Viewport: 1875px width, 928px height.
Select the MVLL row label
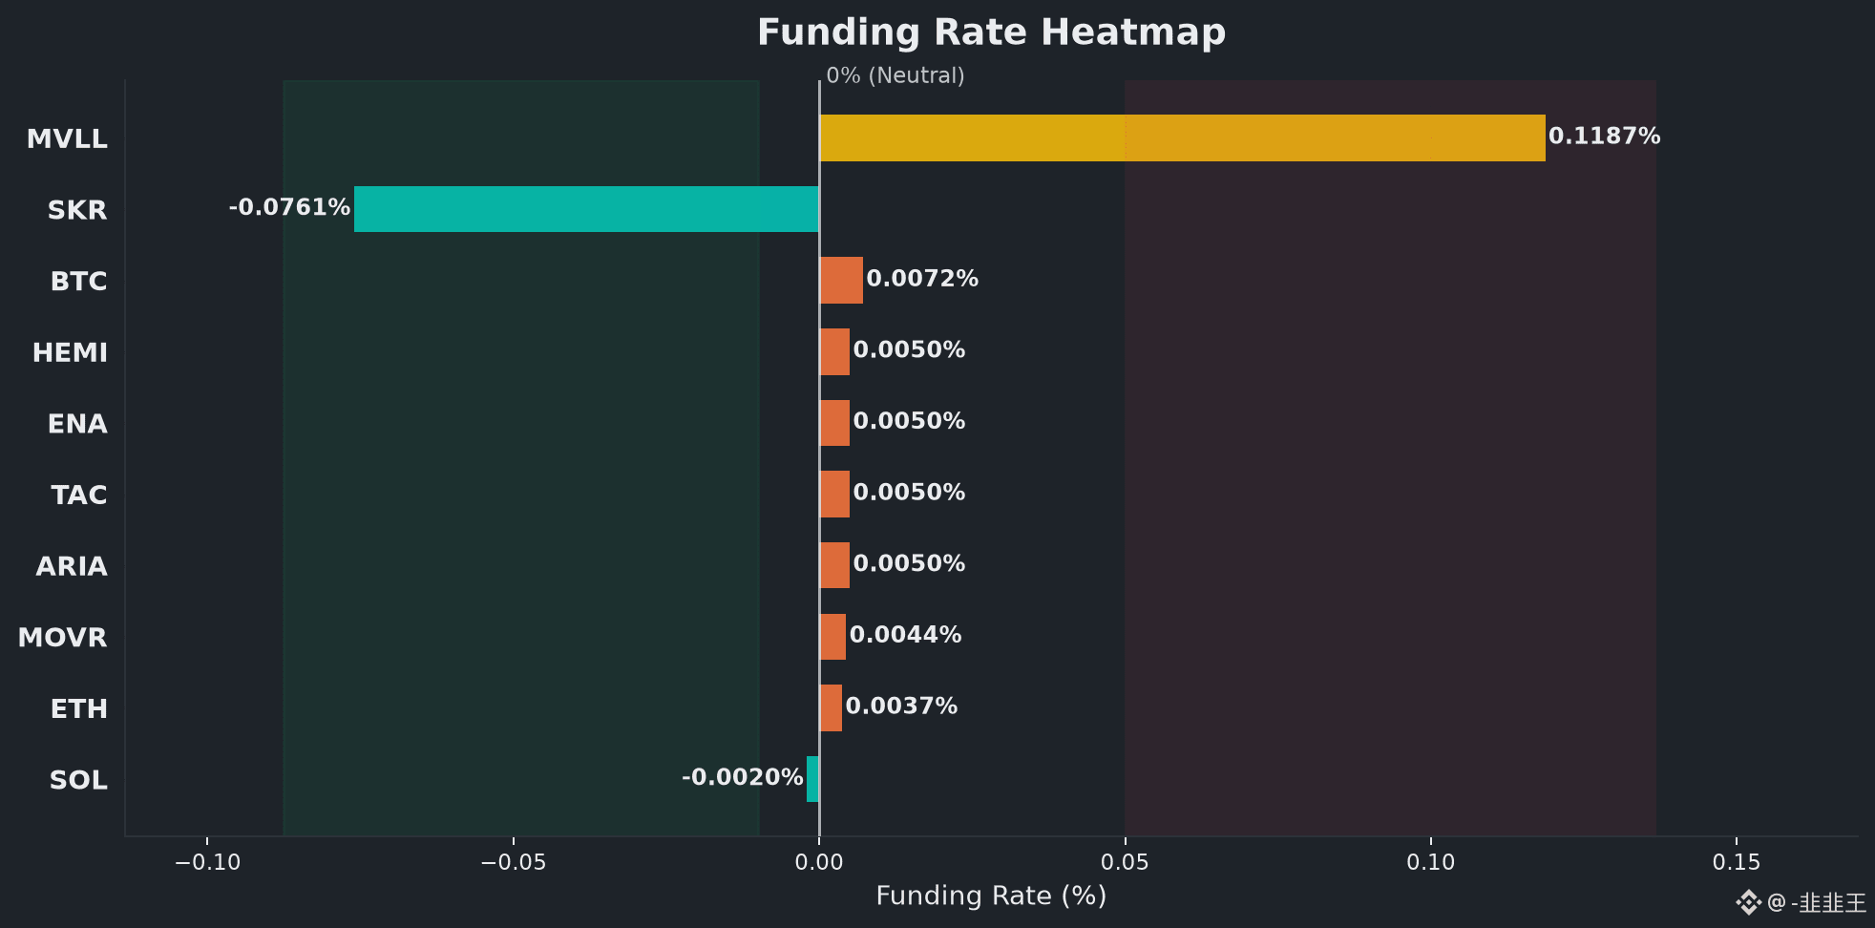67,138
